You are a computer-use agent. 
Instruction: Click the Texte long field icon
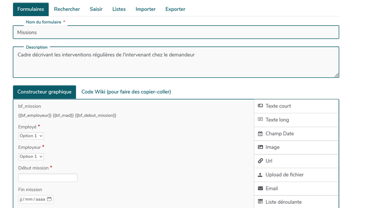tap(260, 119)
